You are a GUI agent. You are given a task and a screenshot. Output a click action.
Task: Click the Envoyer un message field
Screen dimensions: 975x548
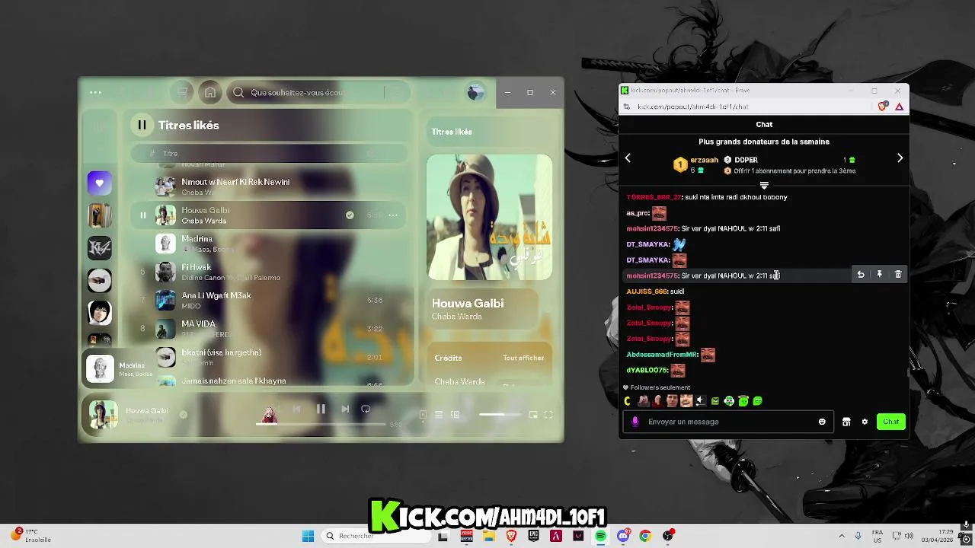pos(729,422)
